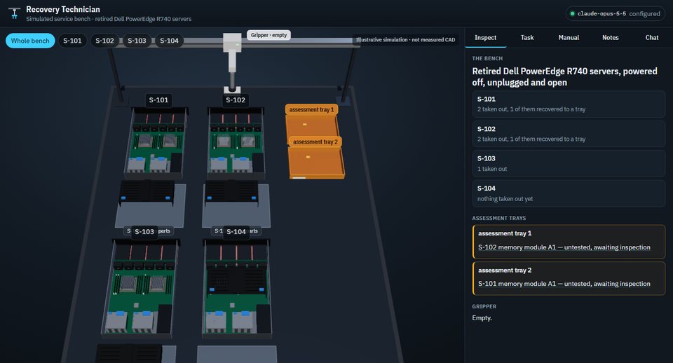Click the S-103 label in the 3D scene
673x363 pixels.
coord(144,232)
